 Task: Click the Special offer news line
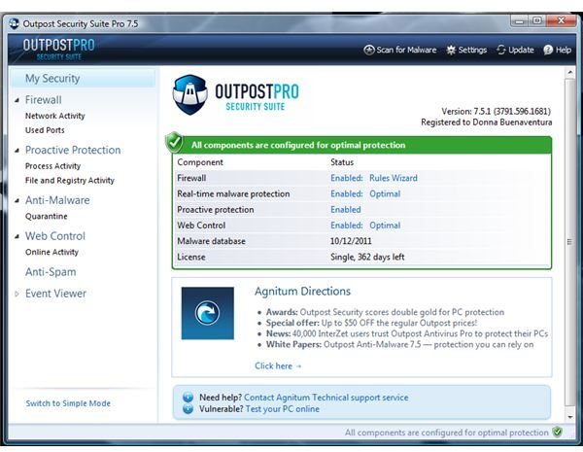371,323
